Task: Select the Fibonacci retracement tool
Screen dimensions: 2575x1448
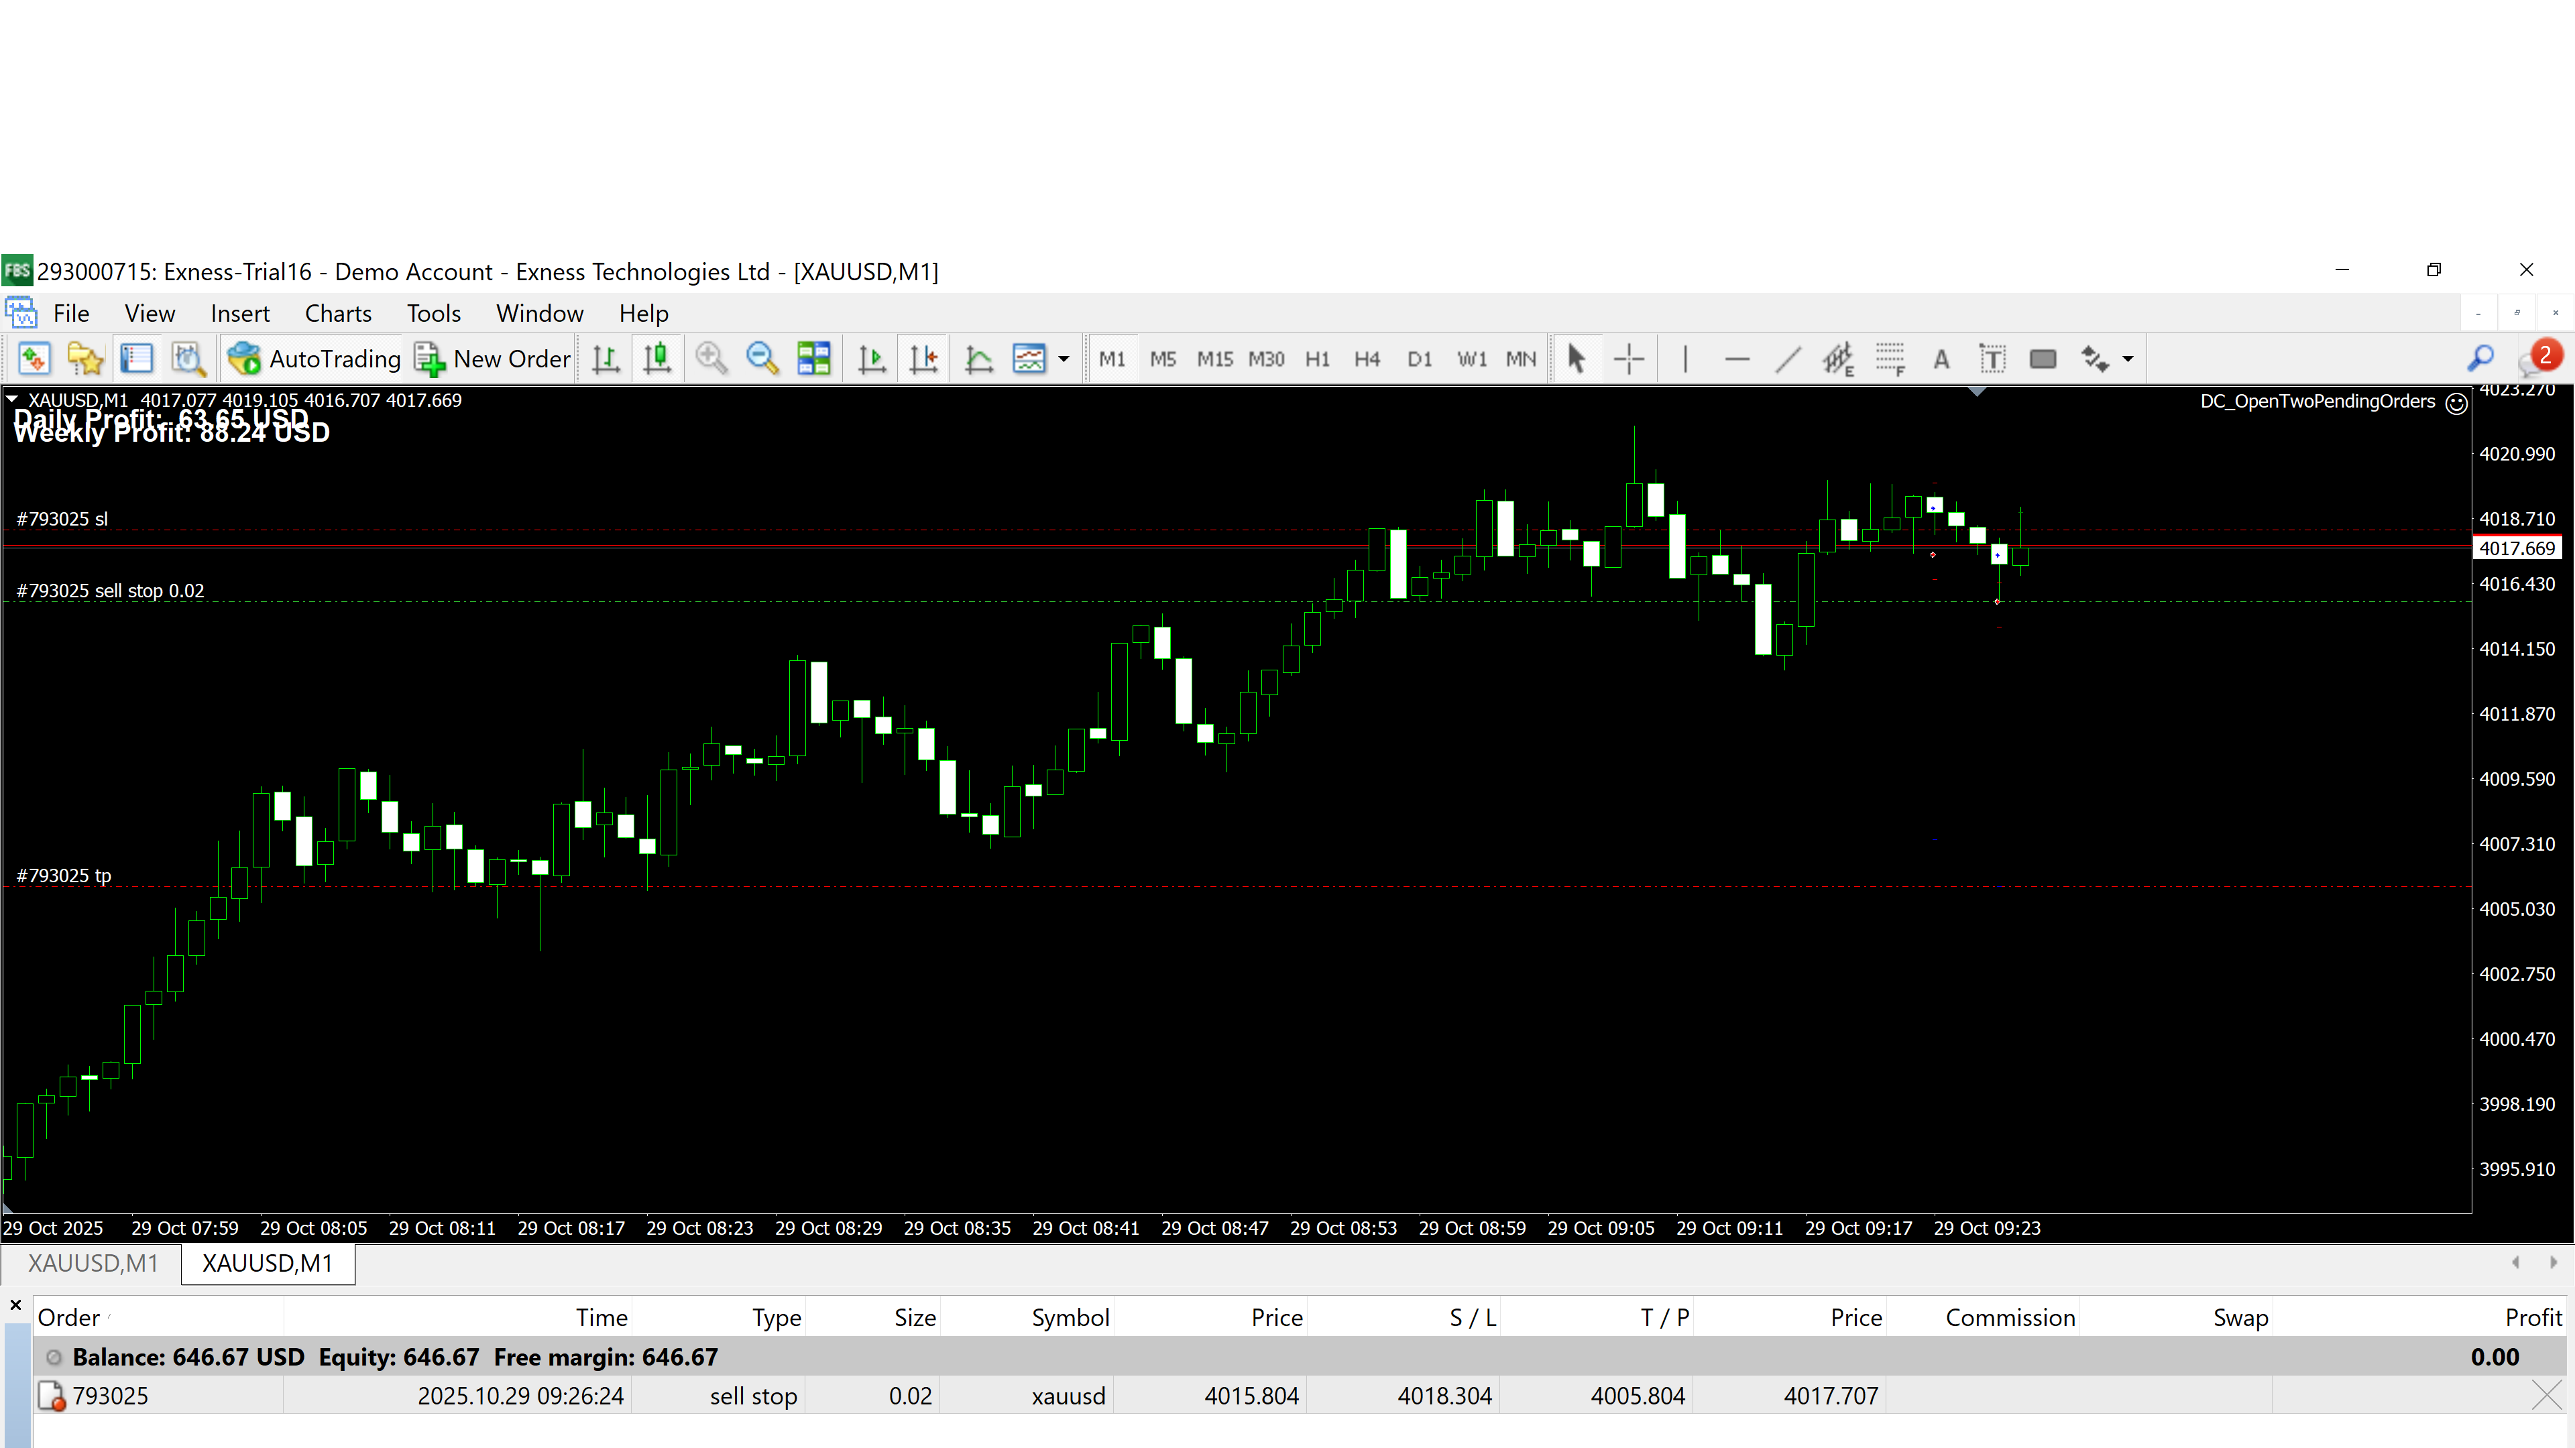Action: tap(1889, 359)
